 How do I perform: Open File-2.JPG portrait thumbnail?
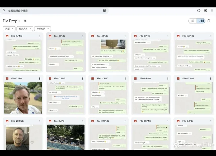point(23,97)
